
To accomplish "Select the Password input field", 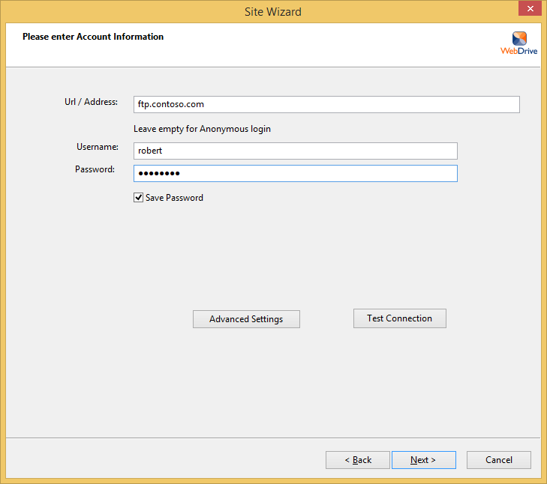I will click(295, 174).
